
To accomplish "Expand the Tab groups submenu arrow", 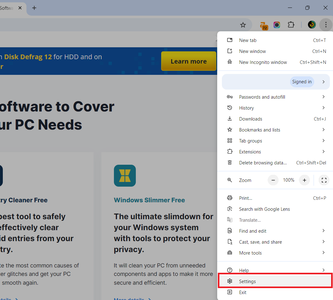I will (323, 141).
